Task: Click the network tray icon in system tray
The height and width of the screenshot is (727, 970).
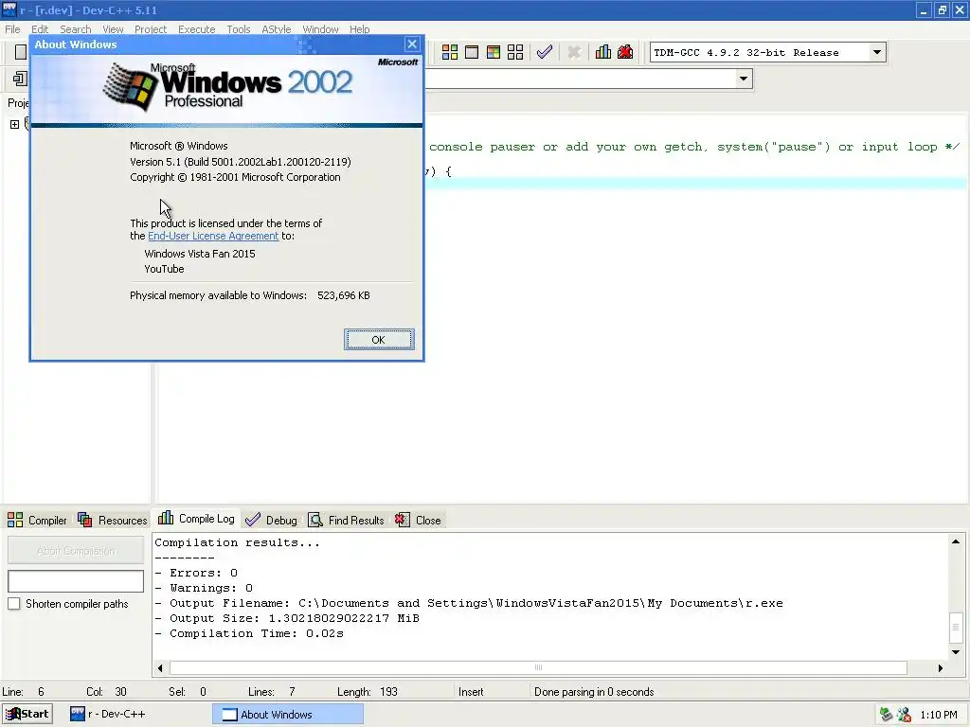Action: (886, 715)
